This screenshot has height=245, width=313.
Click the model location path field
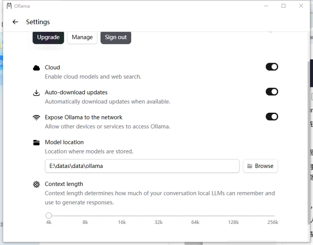coord(142,166)
